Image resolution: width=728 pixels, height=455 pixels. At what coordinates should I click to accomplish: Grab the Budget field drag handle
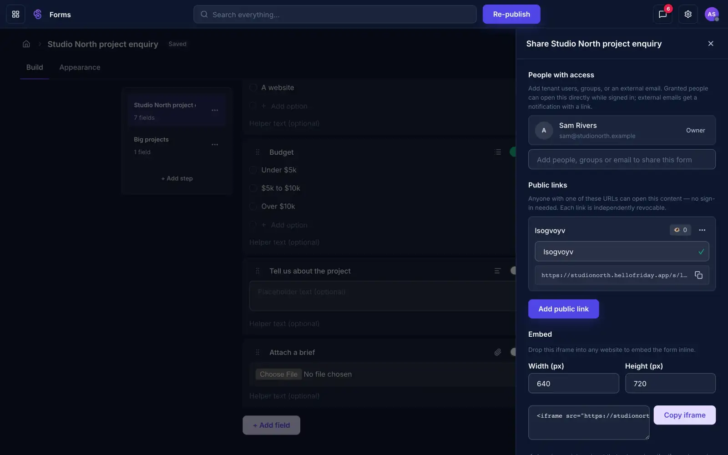click(258, 152)
